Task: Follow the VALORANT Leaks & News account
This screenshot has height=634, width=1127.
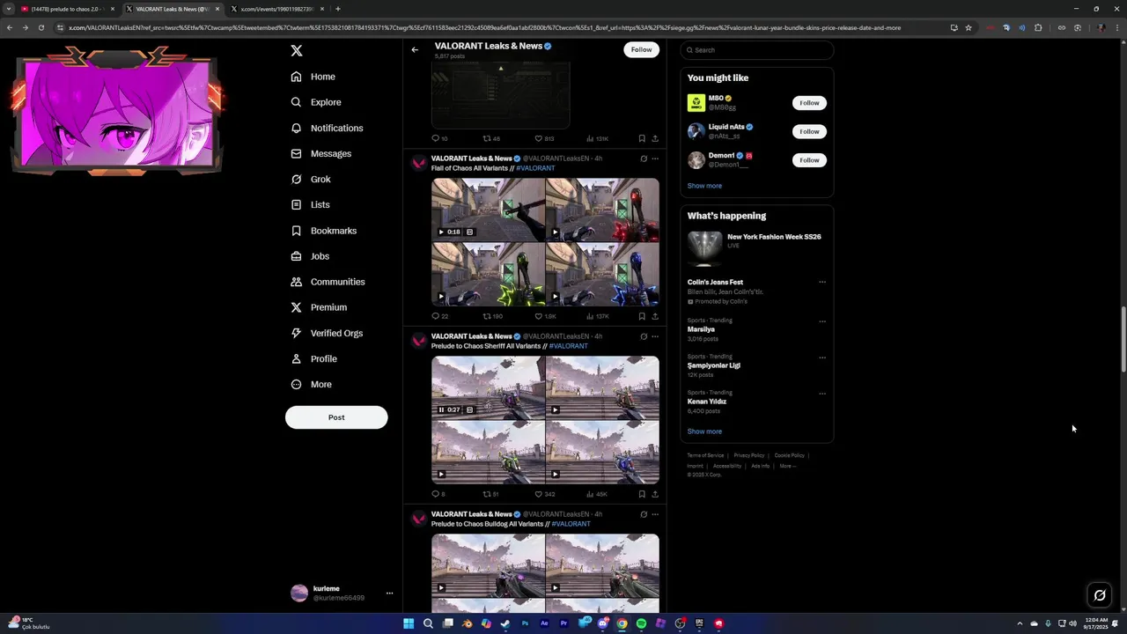Action: 641,49
